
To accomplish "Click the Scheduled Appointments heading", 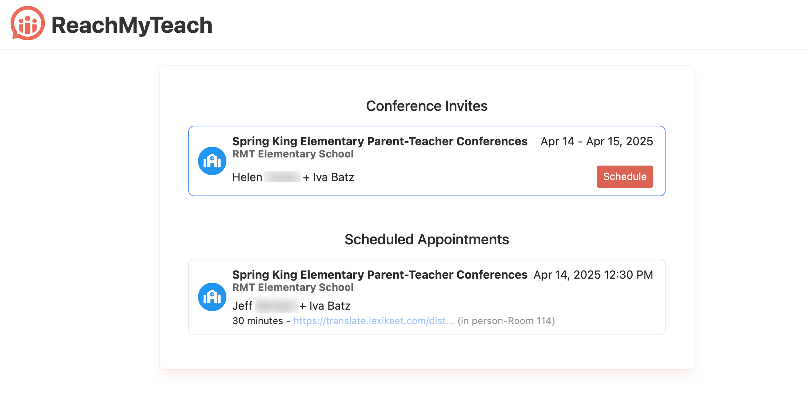I will 427,239.
